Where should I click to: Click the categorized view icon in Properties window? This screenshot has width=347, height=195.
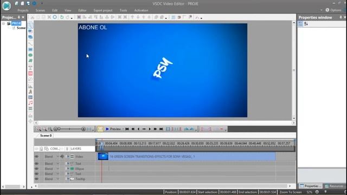tap(300, 24)
